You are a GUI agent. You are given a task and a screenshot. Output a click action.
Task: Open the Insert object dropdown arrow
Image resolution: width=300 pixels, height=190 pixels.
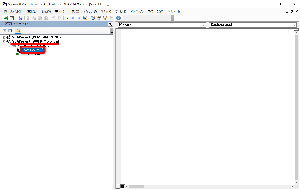tap(16, 18)
